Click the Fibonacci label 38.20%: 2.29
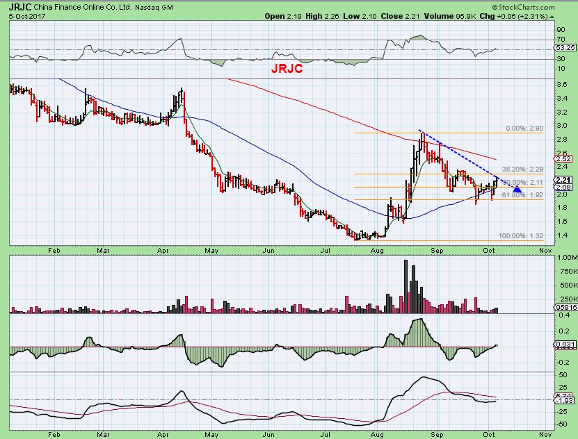 click(x=523, y=169)
